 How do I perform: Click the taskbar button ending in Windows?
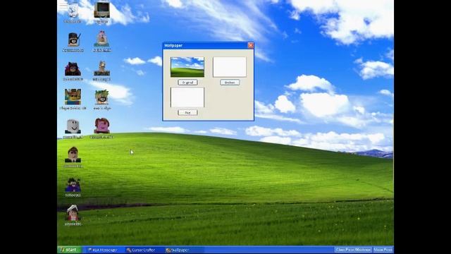[353, 250]
